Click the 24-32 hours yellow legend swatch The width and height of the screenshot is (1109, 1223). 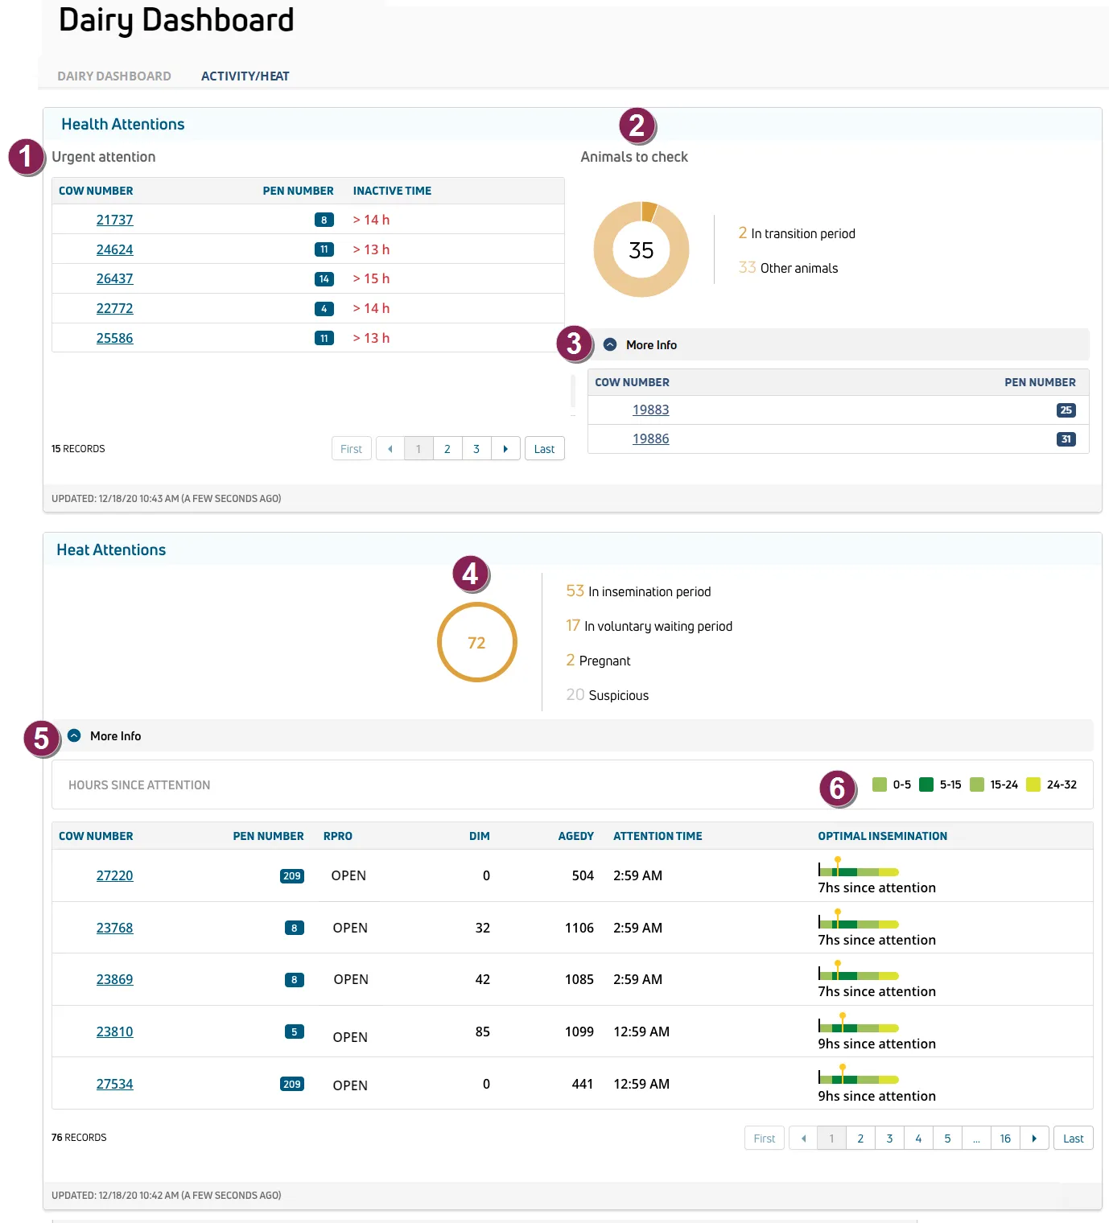coord(1033,784)
